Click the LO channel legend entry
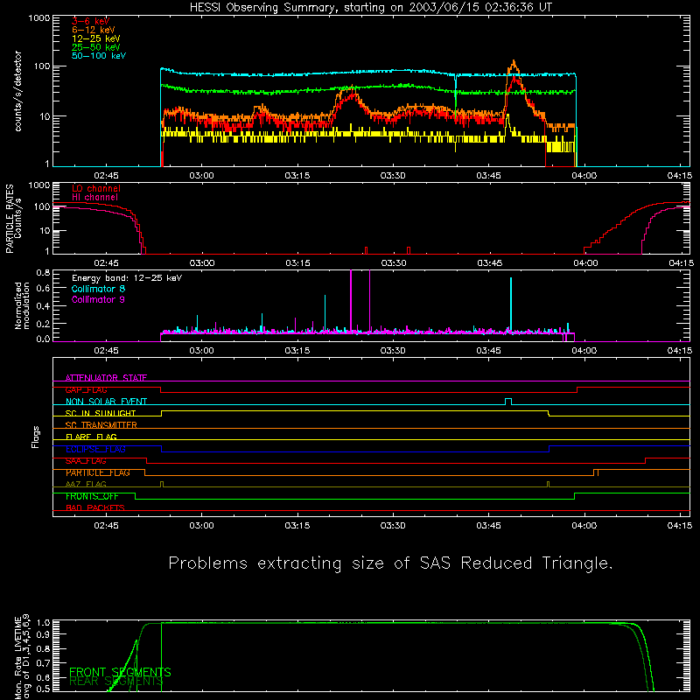700x700 pixels. pos(96,188)
